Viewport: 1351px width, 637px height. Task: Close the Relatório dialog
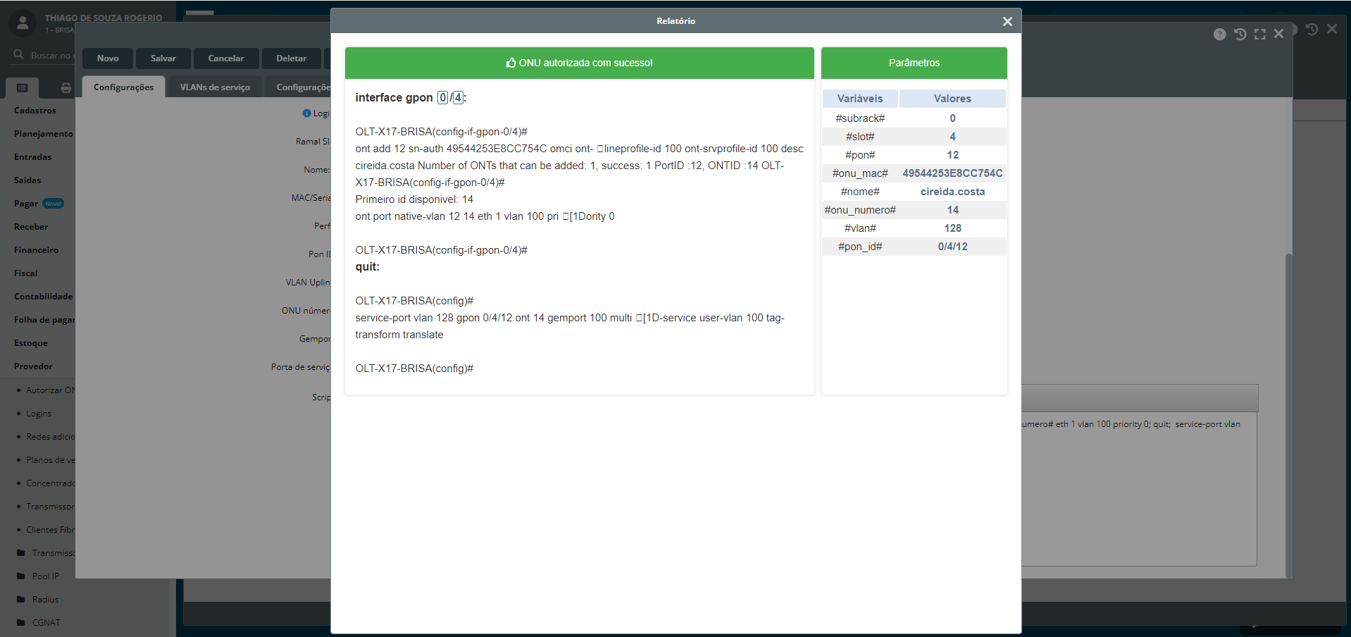tap(1007, 22)
